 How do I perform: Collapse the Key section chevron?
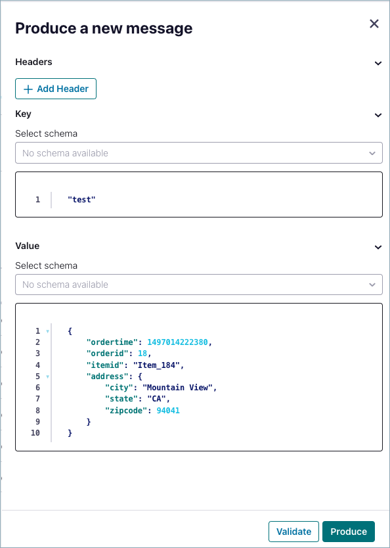(x=378, y=116)
